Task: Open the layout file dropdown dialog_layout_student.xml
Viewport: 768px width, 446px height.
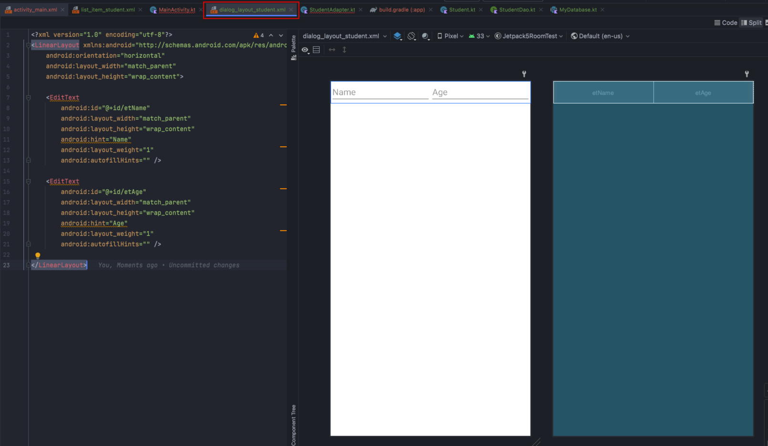Action: (345, 36)
